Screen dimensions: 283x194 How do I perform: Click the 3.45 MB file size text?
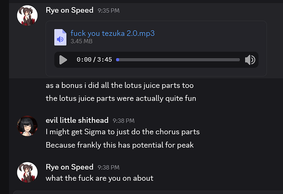coord(81,41)
